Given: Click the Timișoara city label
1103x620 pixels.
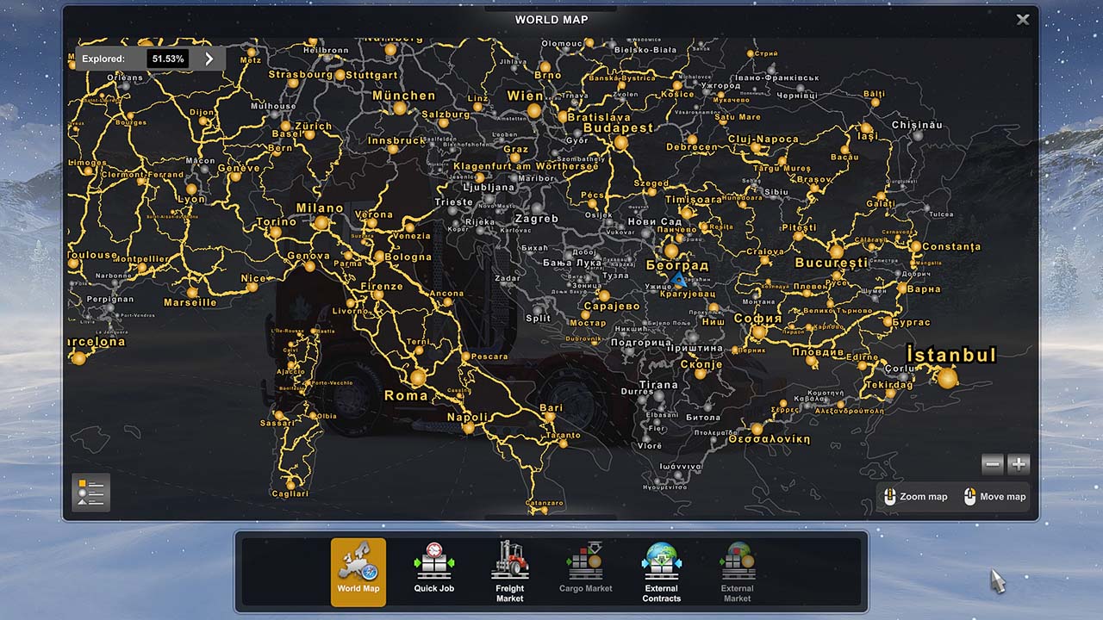Looking at the screenshot, I should click(694, 200).
